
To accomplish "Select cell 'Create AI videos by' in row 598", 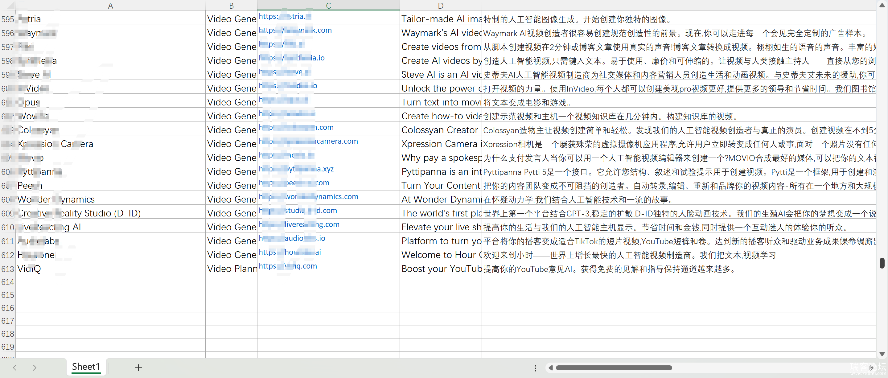I will click(441, 59).
